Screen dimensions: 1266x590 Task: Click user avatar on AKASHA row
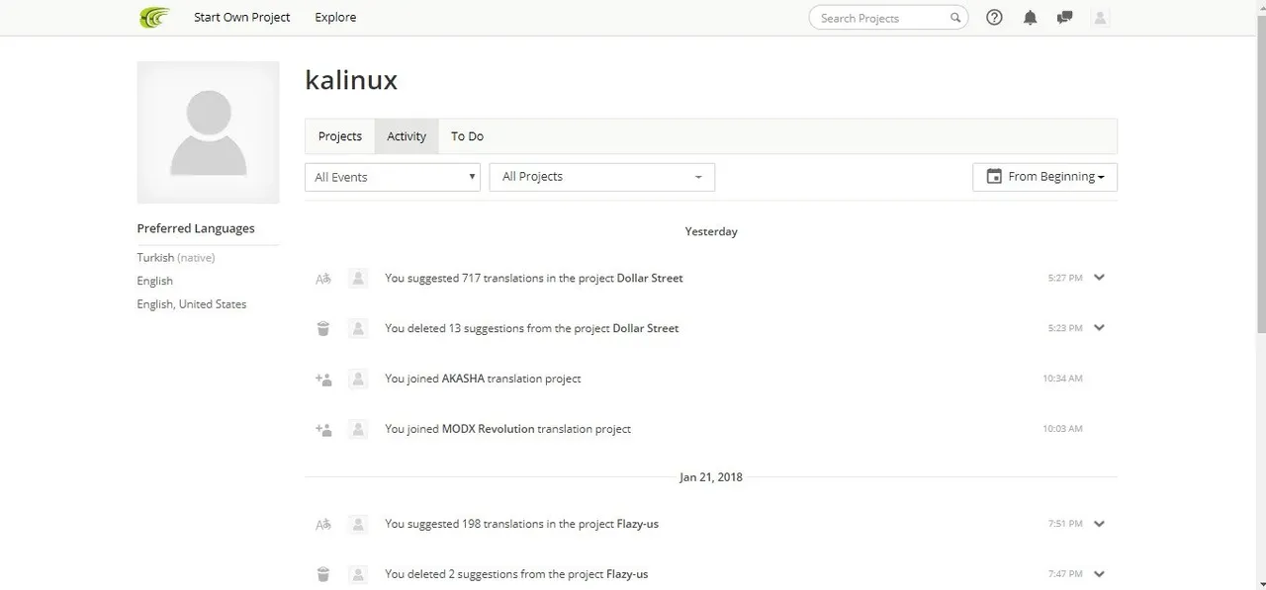(x=358, y=379)
